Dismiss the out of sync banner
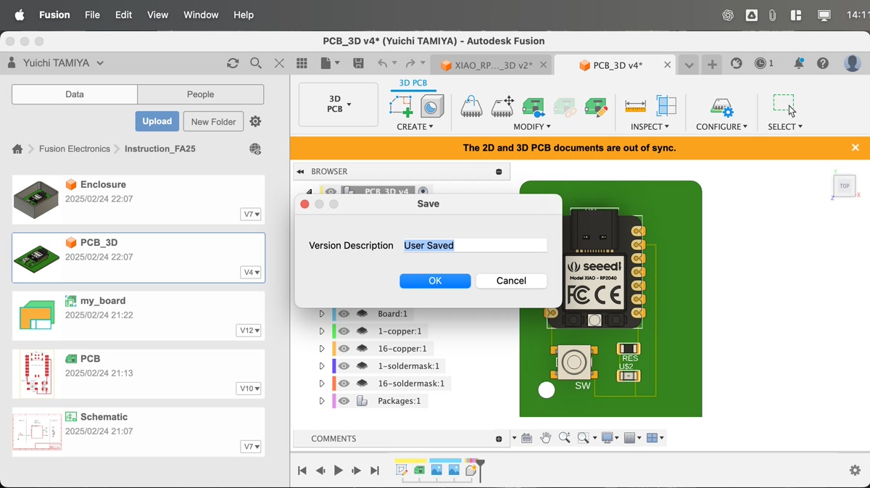Image resolution: width=870 pixels, height=488 pixels. click(x=855, y=147)
